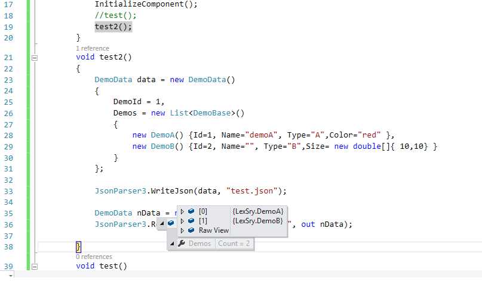Click the highlighted closing brace on line 38
482x281 pixels.
[78, 246]
